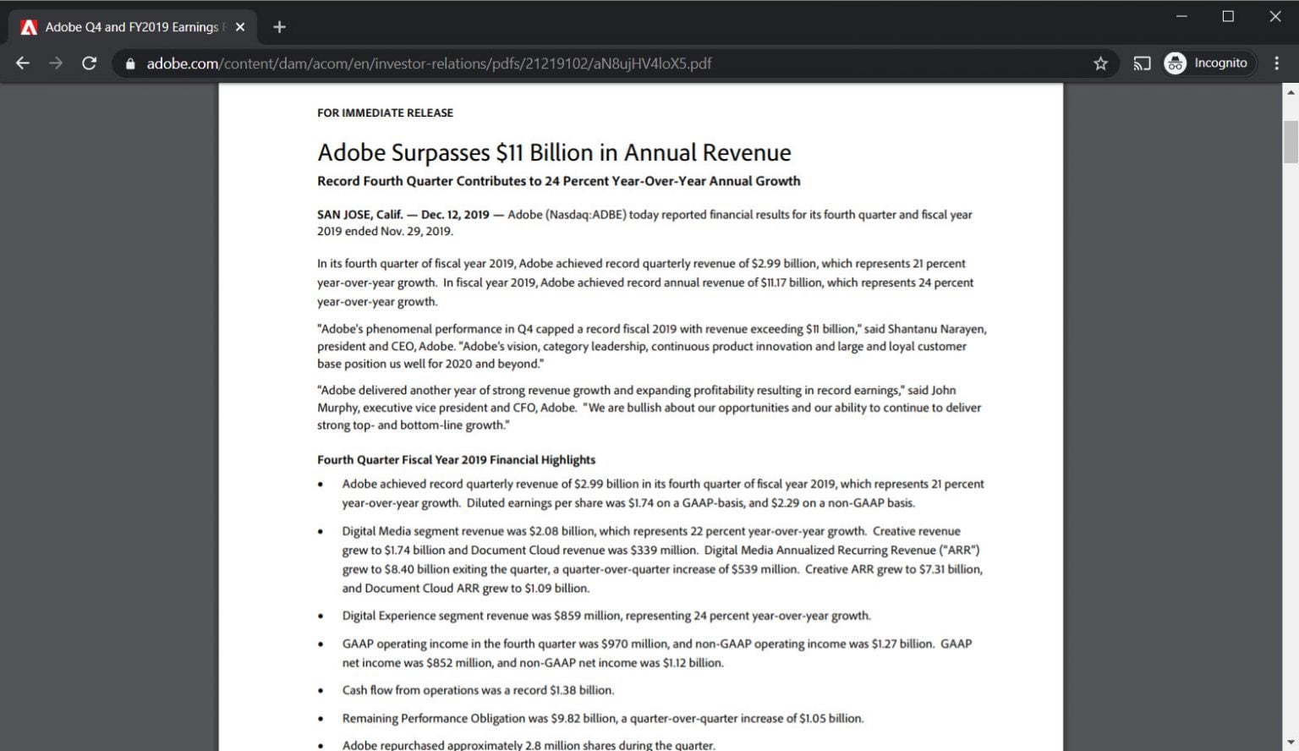The image size is (1299, 751).
Task: Go back to the previous page
Action: 23,63
